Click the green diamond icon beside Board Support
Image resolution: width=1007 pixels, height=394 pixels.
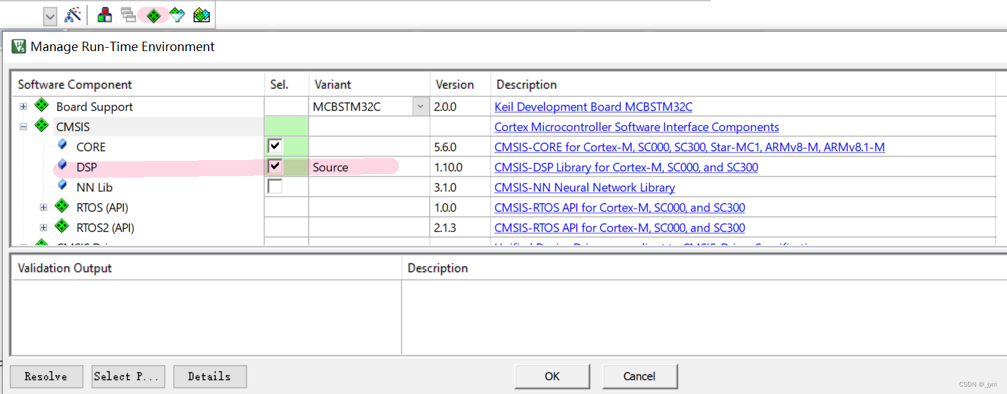coord(42,106)
